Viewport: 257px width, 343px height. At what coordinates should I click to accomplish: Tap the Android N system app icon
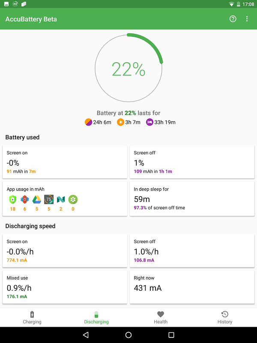pos(61,199)
